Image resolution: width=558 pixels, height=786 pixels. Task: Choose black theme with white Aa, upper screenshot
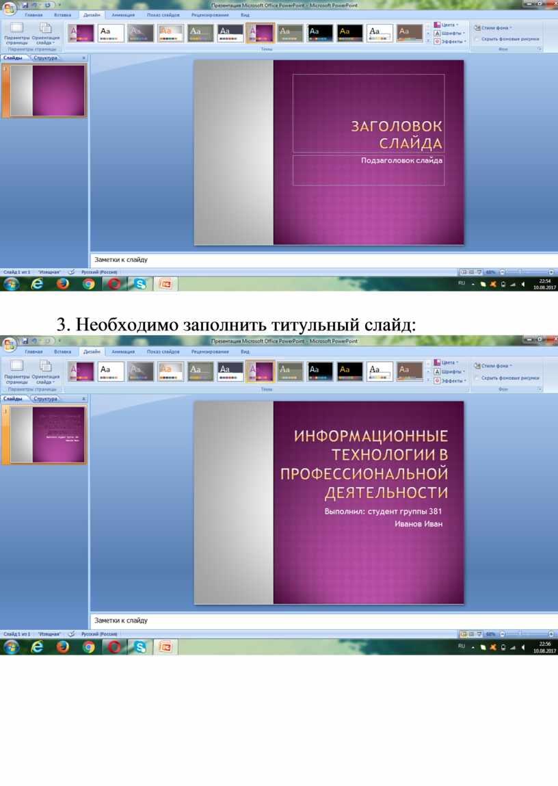[x=319, y=34]
